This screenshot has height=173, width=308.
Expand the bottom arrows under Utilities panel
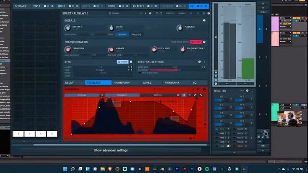[x=234, y=152]
